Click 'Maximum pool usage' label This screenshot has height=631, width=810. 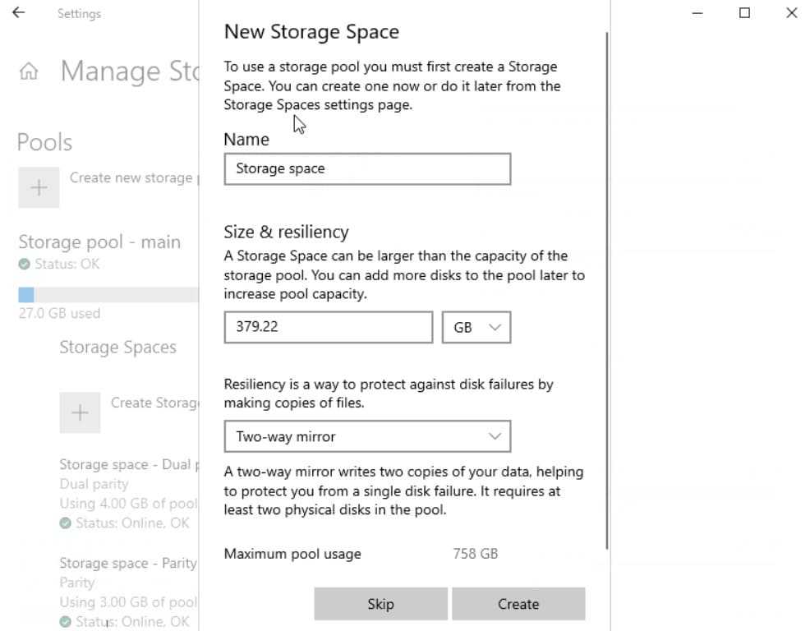(292, 554)
